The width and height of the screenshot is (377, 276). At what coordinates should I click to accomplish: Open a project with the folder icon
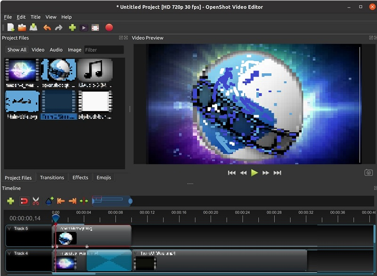tap(22, 28)
